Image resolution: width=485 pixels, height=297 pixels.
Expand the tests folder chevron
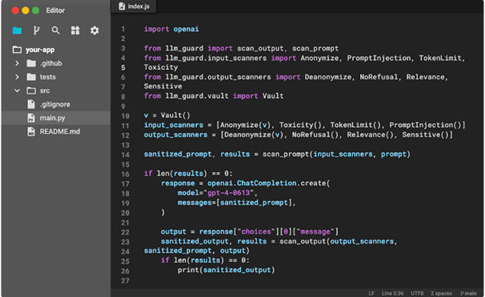[x=17, y=77]
